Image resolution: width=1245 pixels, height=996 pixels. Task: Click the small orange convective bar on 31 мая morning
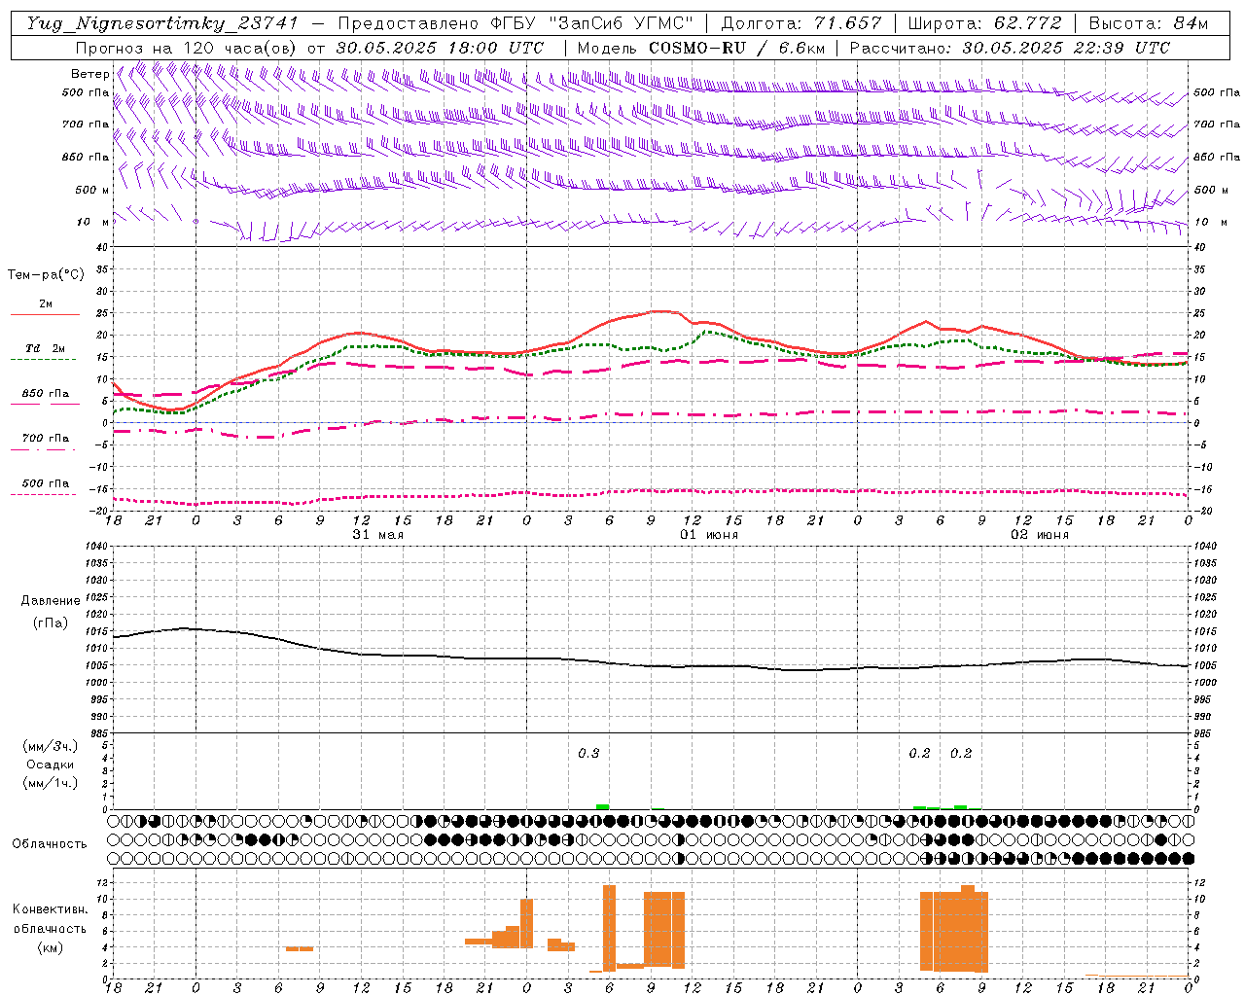[300, 948]
